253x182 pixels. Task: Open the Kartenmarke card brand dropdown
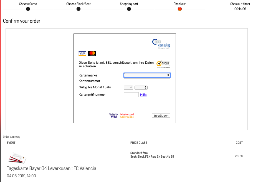tap(147, 75)
